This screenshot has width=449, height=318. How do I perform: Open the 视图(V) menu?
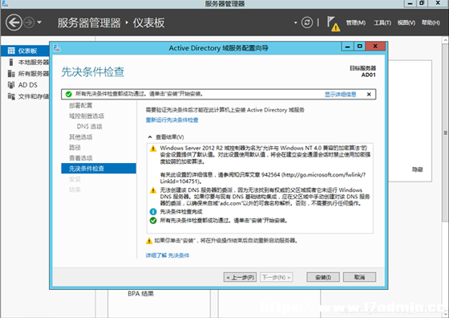click(406, 22)
